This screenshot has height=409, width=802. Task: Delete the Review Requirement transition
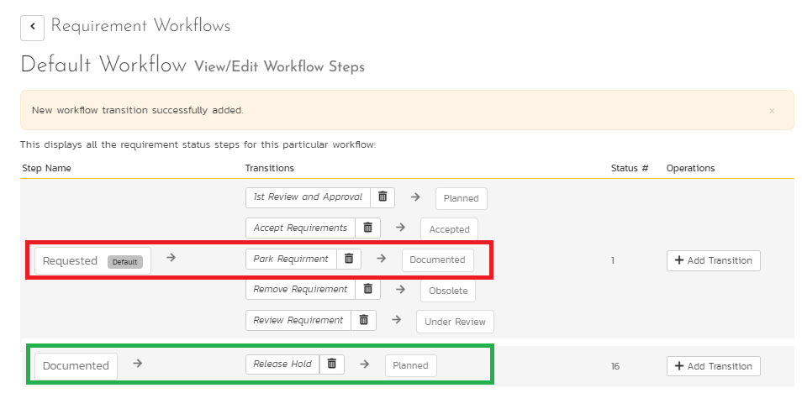click(x=363, y=320)
